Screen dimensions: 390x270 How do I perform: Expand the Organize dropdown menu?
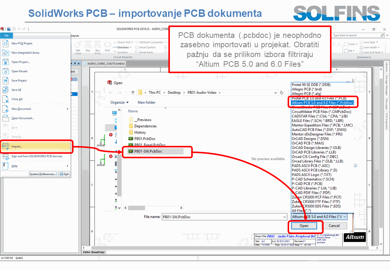point(119,102)
